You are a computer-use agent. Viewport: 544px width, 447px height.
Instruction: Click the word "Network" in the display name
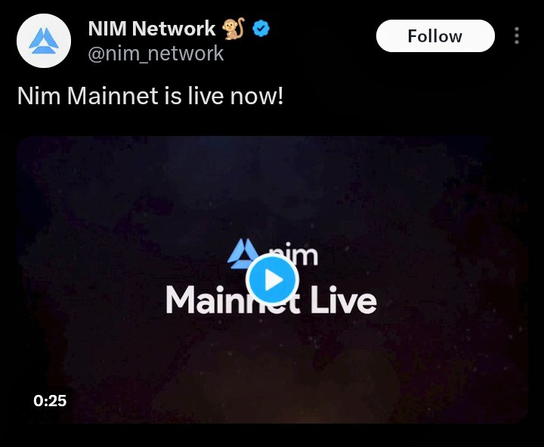point(174,29)
